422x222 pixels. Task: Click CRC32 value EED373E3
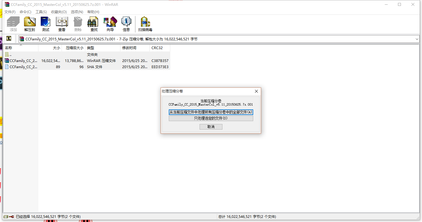click(x=160, y=67)
